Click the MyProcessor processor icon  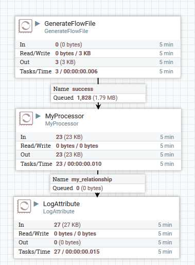[26, 118]
